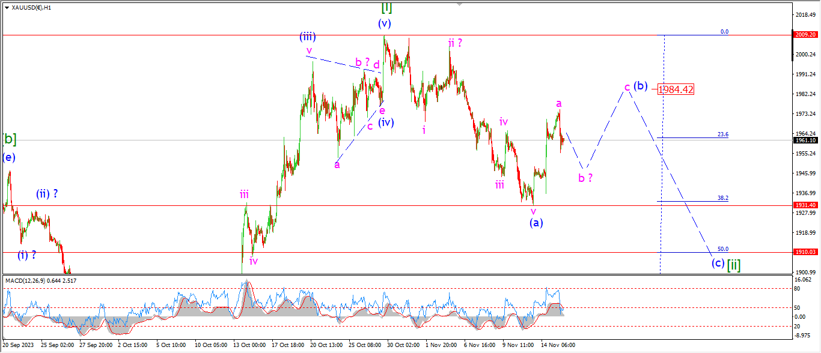Click the dropdown arrow beside XAUUSD symbol title
The width and height of the screenshot is (821, 353).
click(7, 8)
